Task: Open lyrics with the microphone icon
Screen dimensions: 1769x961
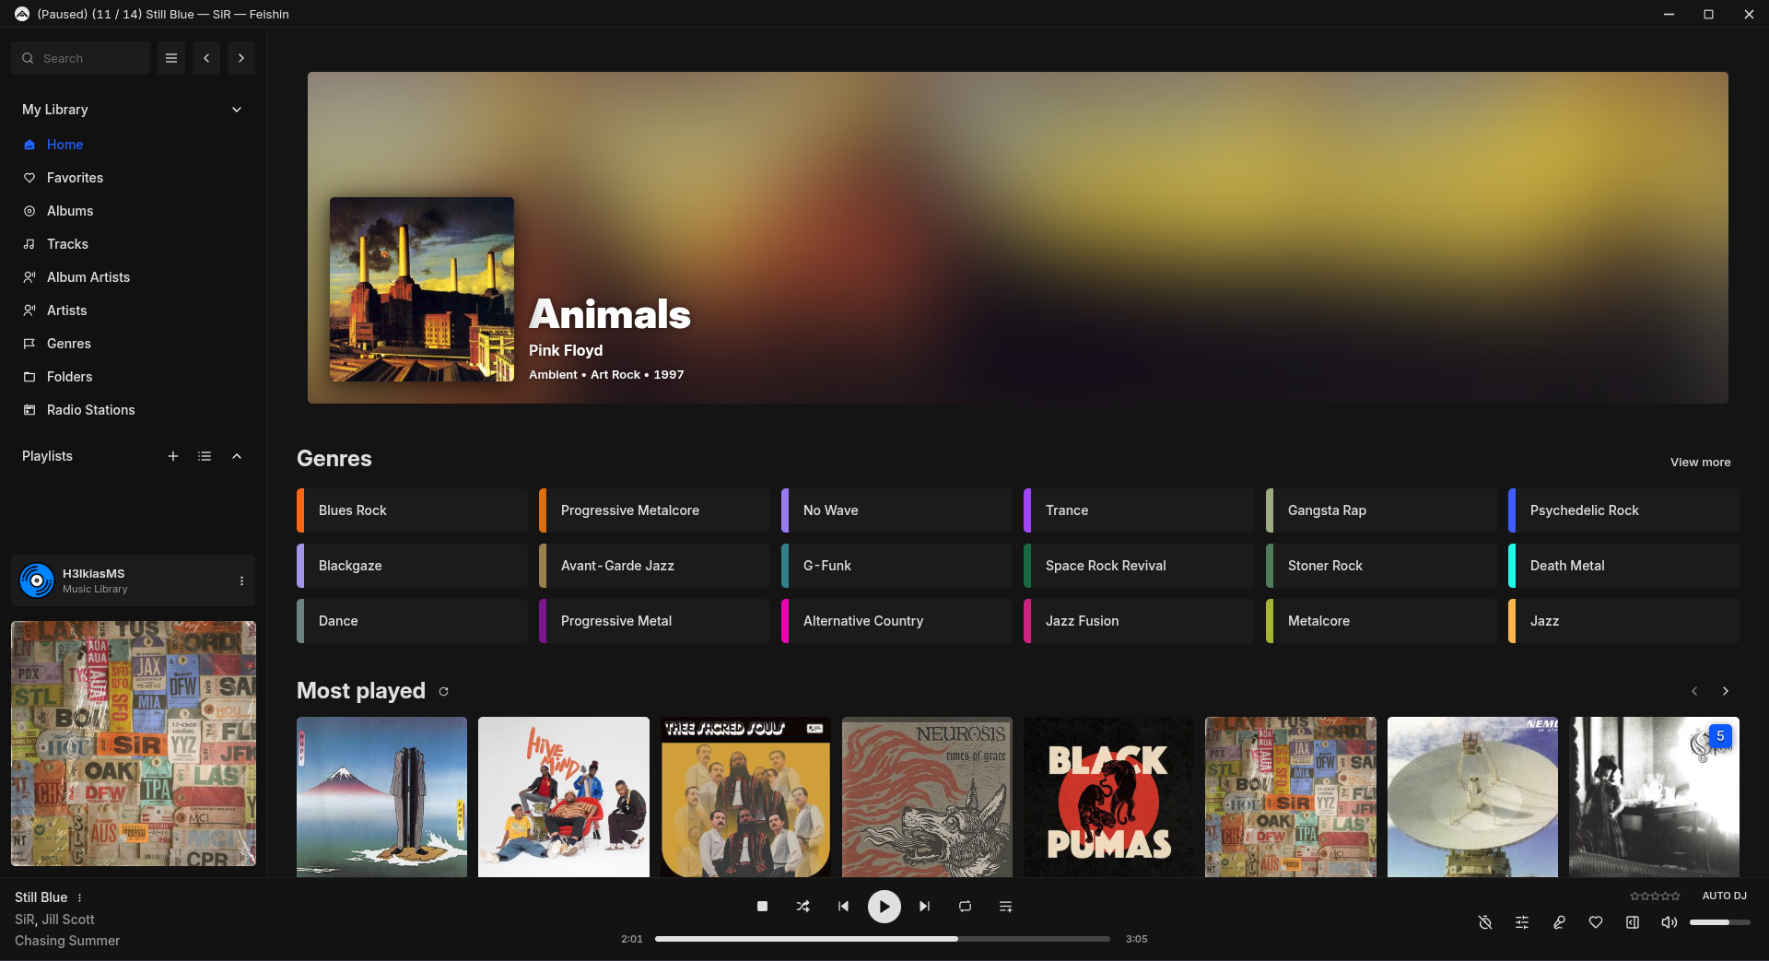Action: [1559, 922]
